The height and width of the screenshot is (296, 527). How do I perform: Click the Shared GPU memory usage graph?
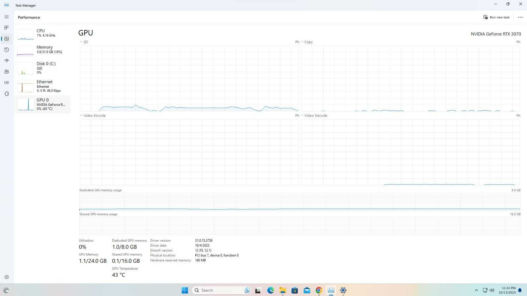(300, 226)
